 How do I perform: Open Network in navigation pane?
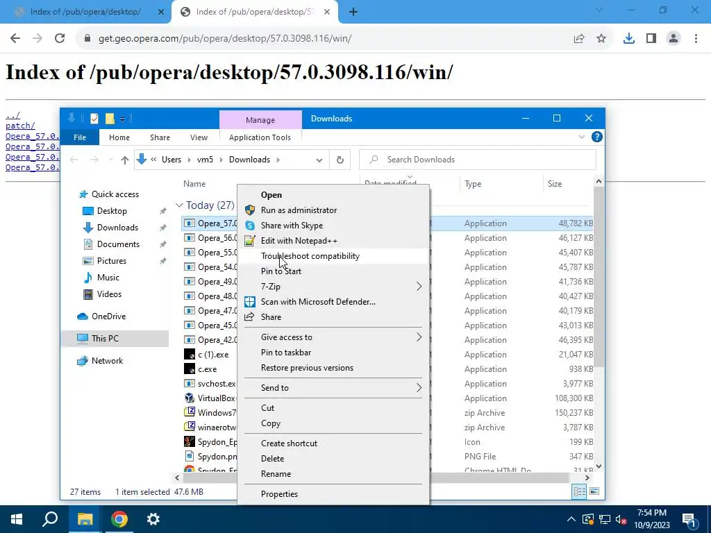(100, 361)
